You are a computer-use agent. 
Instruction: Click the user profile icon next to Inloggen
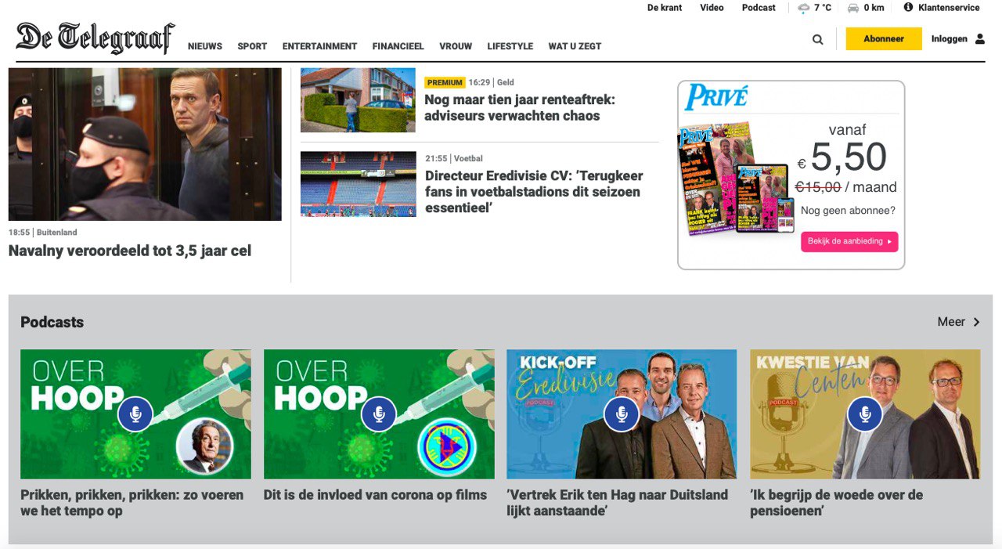(x=980, y=39)
